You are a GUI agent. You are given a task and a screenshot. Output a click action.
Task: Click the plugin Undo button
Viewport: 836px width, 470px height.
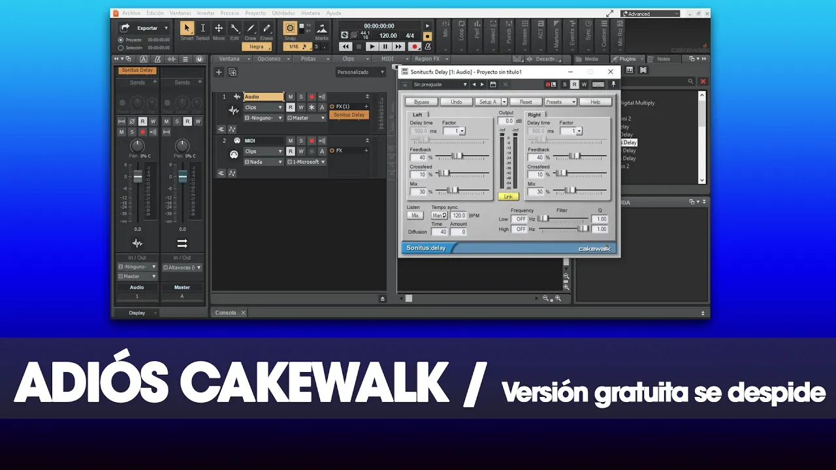pos(456,102)
